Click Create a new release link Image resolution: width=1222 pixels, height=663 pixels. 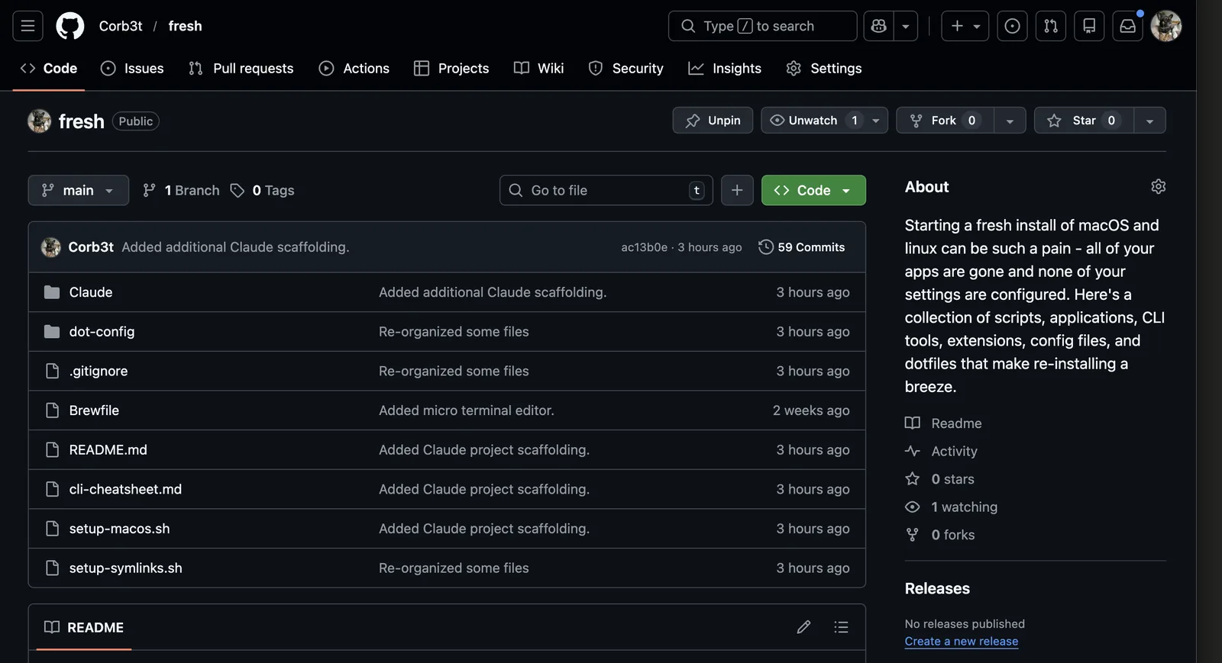coord(962,642)
